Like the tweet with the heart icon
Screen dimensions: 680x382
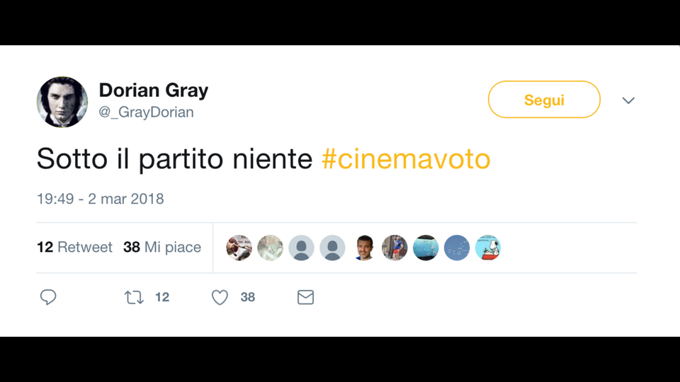pos(220,297)
